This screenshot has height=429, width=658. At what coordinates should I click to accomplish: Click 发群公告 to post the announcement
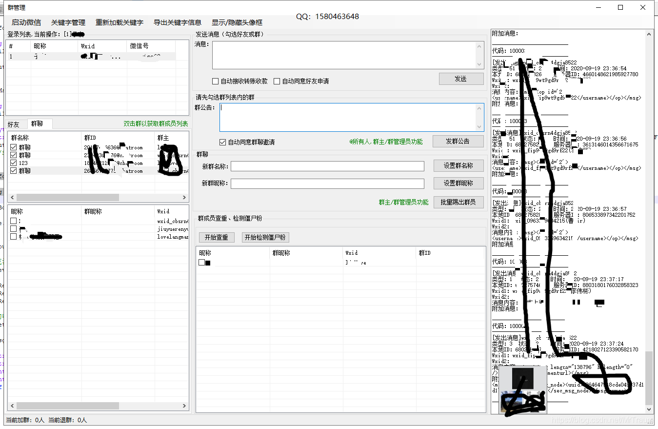[458, 141]
